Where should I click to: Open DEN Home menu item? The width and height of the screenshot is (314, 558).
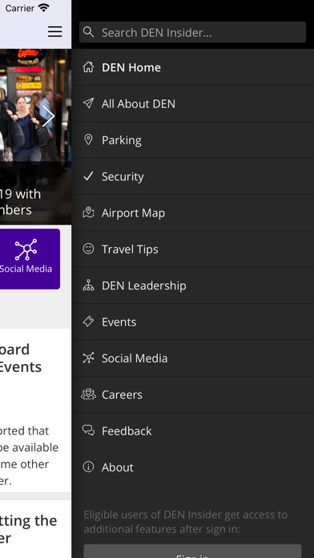coord(193,67)
